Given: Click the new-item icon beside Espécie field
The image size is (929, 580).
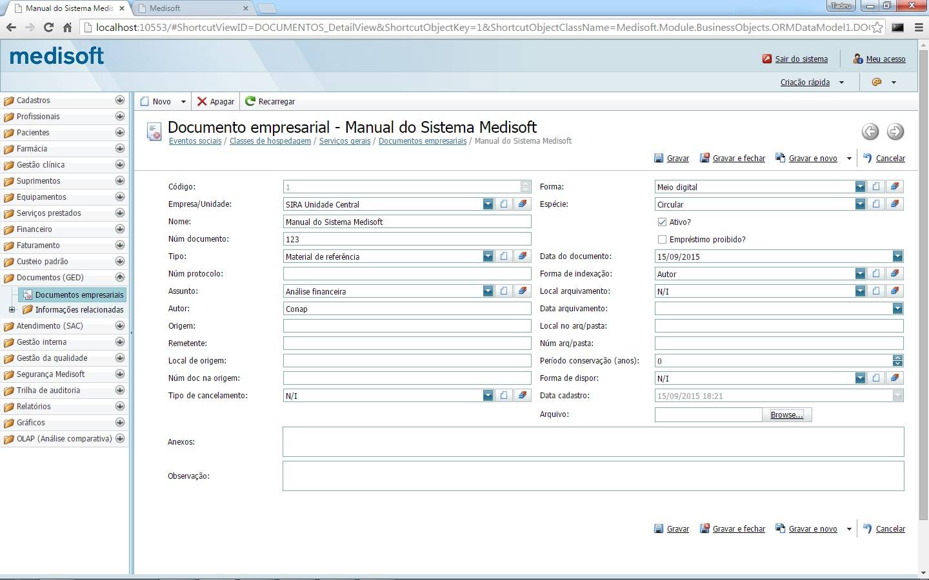Looking at the screenshot, I should (876, 204).
